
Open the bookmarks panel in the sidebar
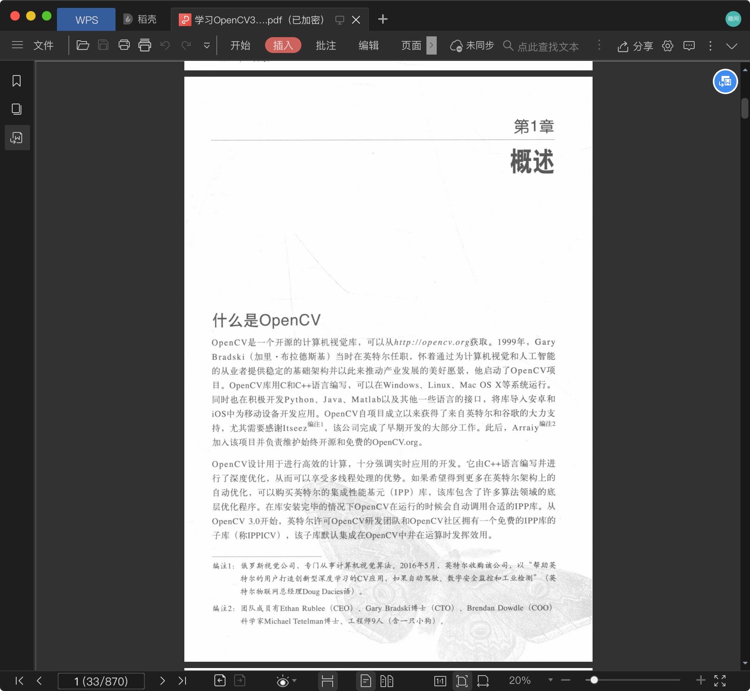pyautogui.click(x=17, y=81)
